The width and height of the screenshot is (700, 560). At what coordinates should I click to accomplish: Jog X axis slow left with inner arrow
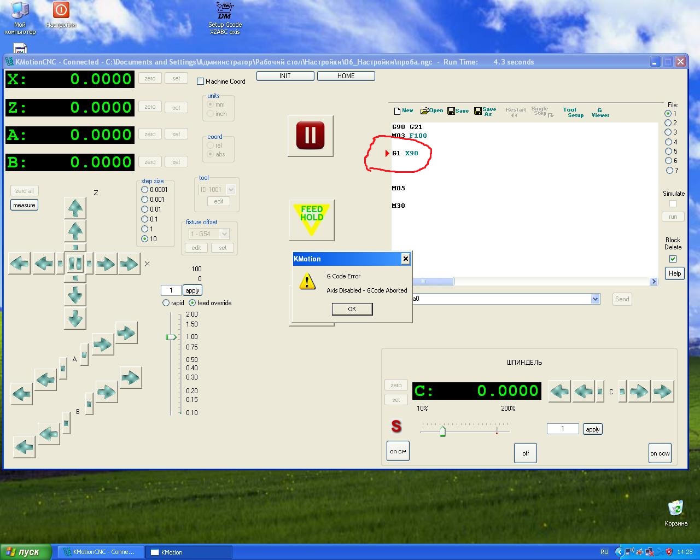[x=44, y=264]
